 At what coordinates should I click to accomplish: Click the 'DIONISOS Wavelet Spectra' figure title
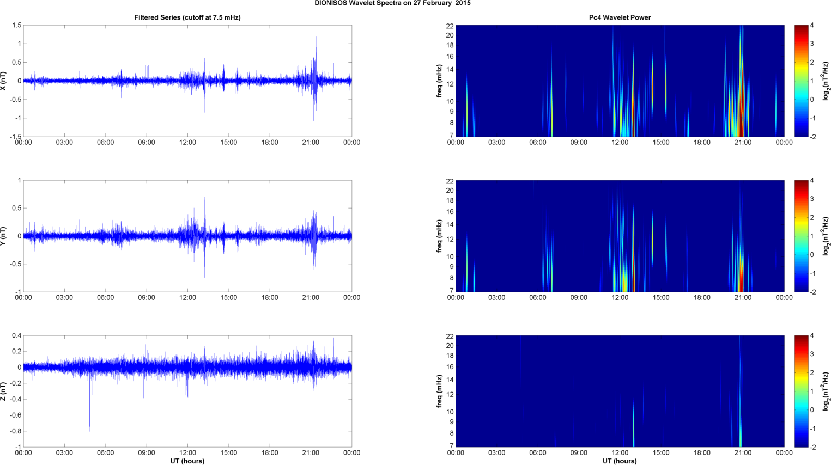(392, 3)
